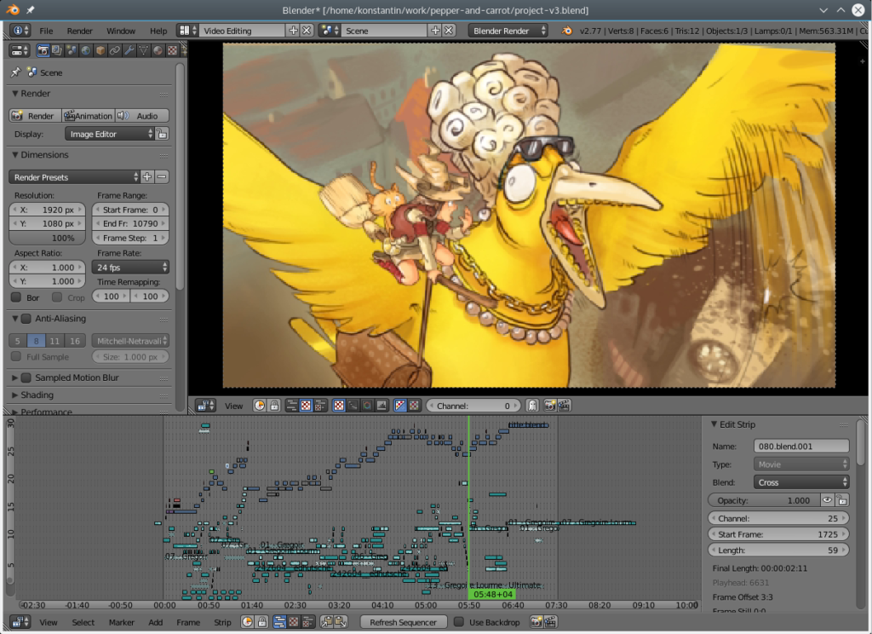Viewport: 872px width, 634px height.
Task: Remove the render preset with minus
Action: pyautogui.click(x=162, y=177)
